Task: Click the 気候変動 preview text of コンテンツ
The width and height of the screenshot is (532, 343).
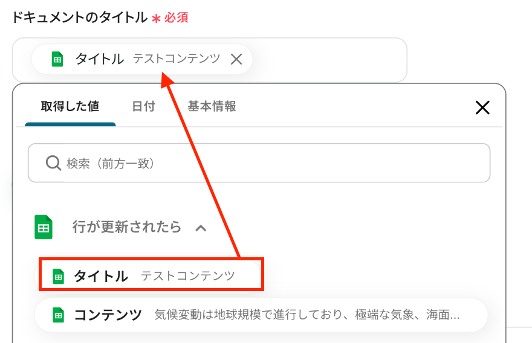Action: (x=307, y=315)
